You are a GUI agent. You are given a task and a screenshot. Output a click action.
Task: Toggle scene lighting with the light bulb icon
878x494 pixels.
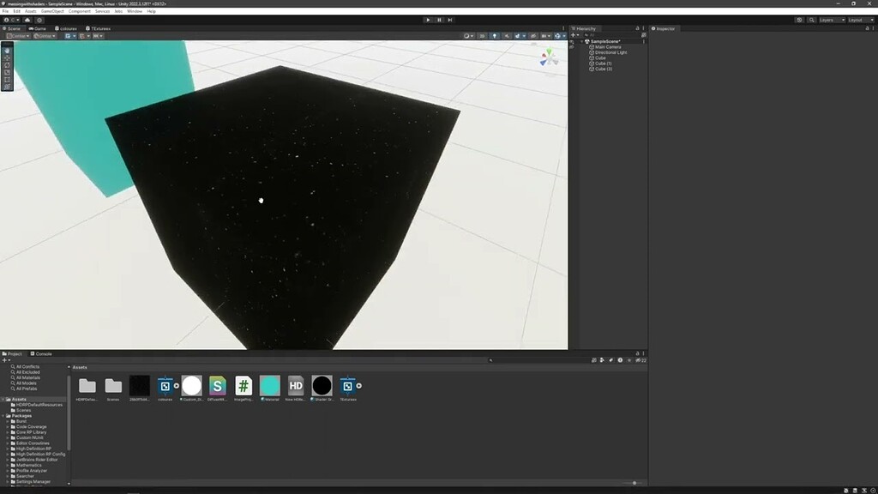[495, 36]
